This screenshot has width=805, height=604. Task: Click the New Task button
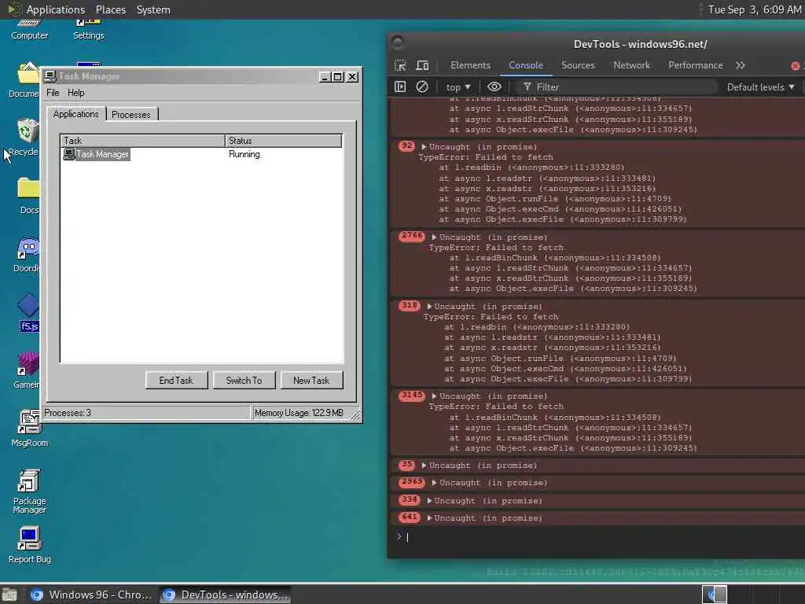(311, 381)
